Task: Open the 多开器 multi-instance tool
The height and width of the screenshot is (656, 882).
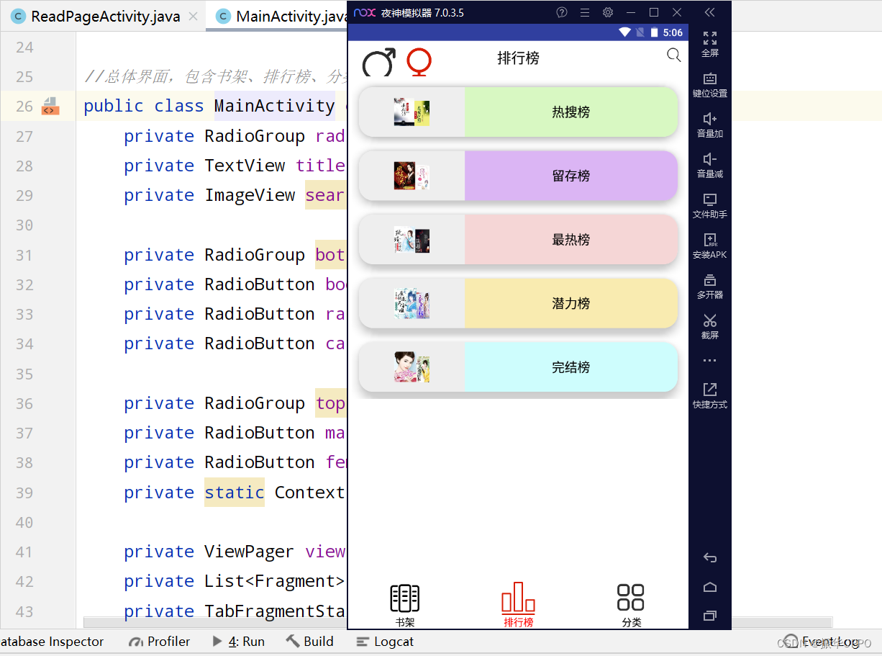Action: click(x=710, y=286)
